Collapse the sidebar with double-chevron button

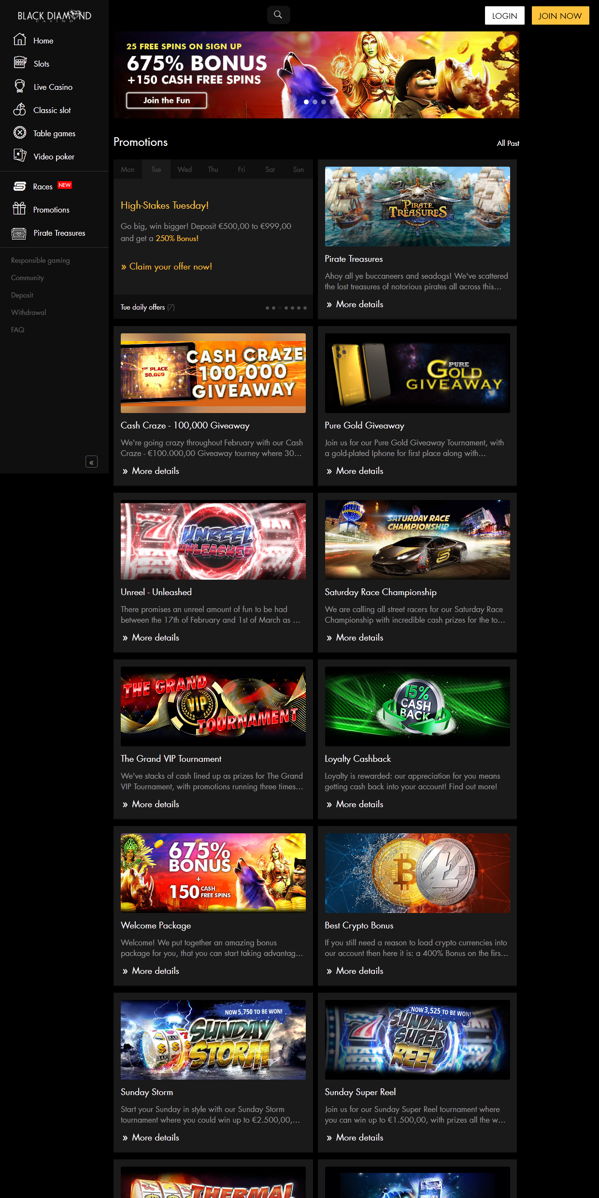[x=91, y=462]
